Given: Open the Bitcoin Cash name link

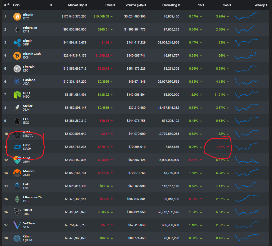Looking at the screenshot, I should 32,54.
